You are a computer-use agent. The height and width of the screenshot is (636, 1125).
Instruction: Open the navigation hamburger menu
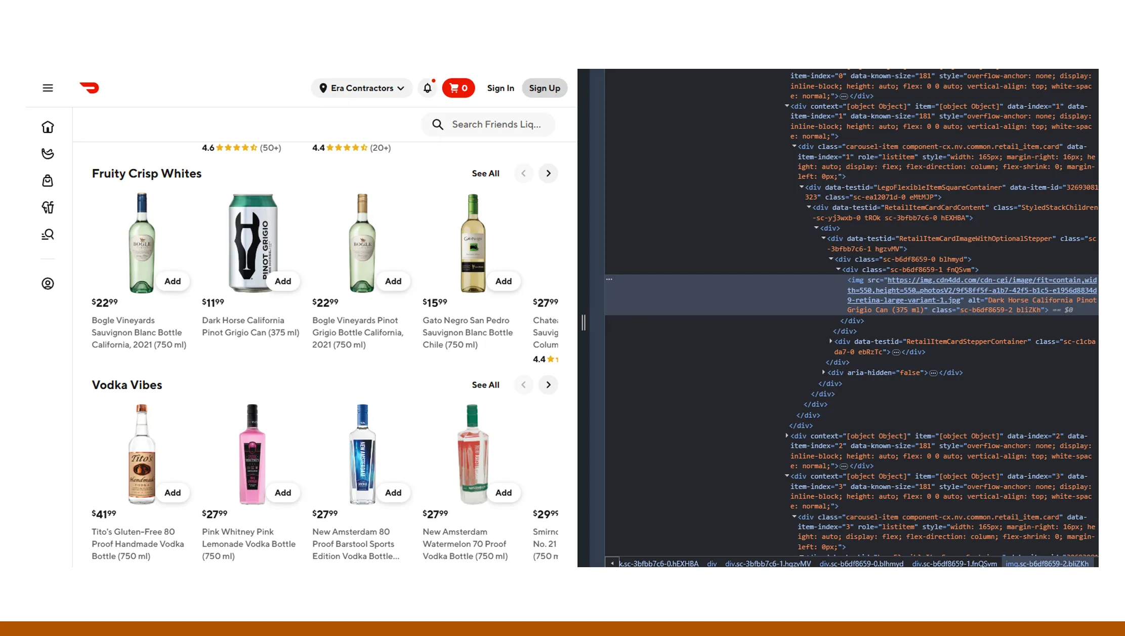click(47, 88)
